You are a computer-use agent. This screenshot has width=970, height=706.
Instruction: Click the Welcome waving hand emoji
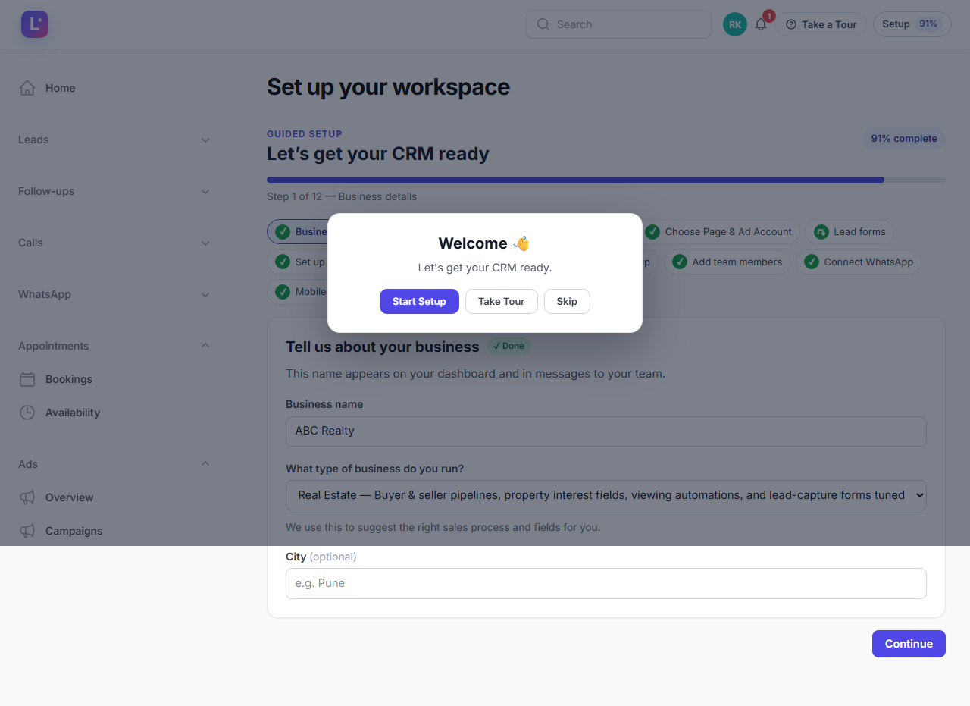(521, 243)
